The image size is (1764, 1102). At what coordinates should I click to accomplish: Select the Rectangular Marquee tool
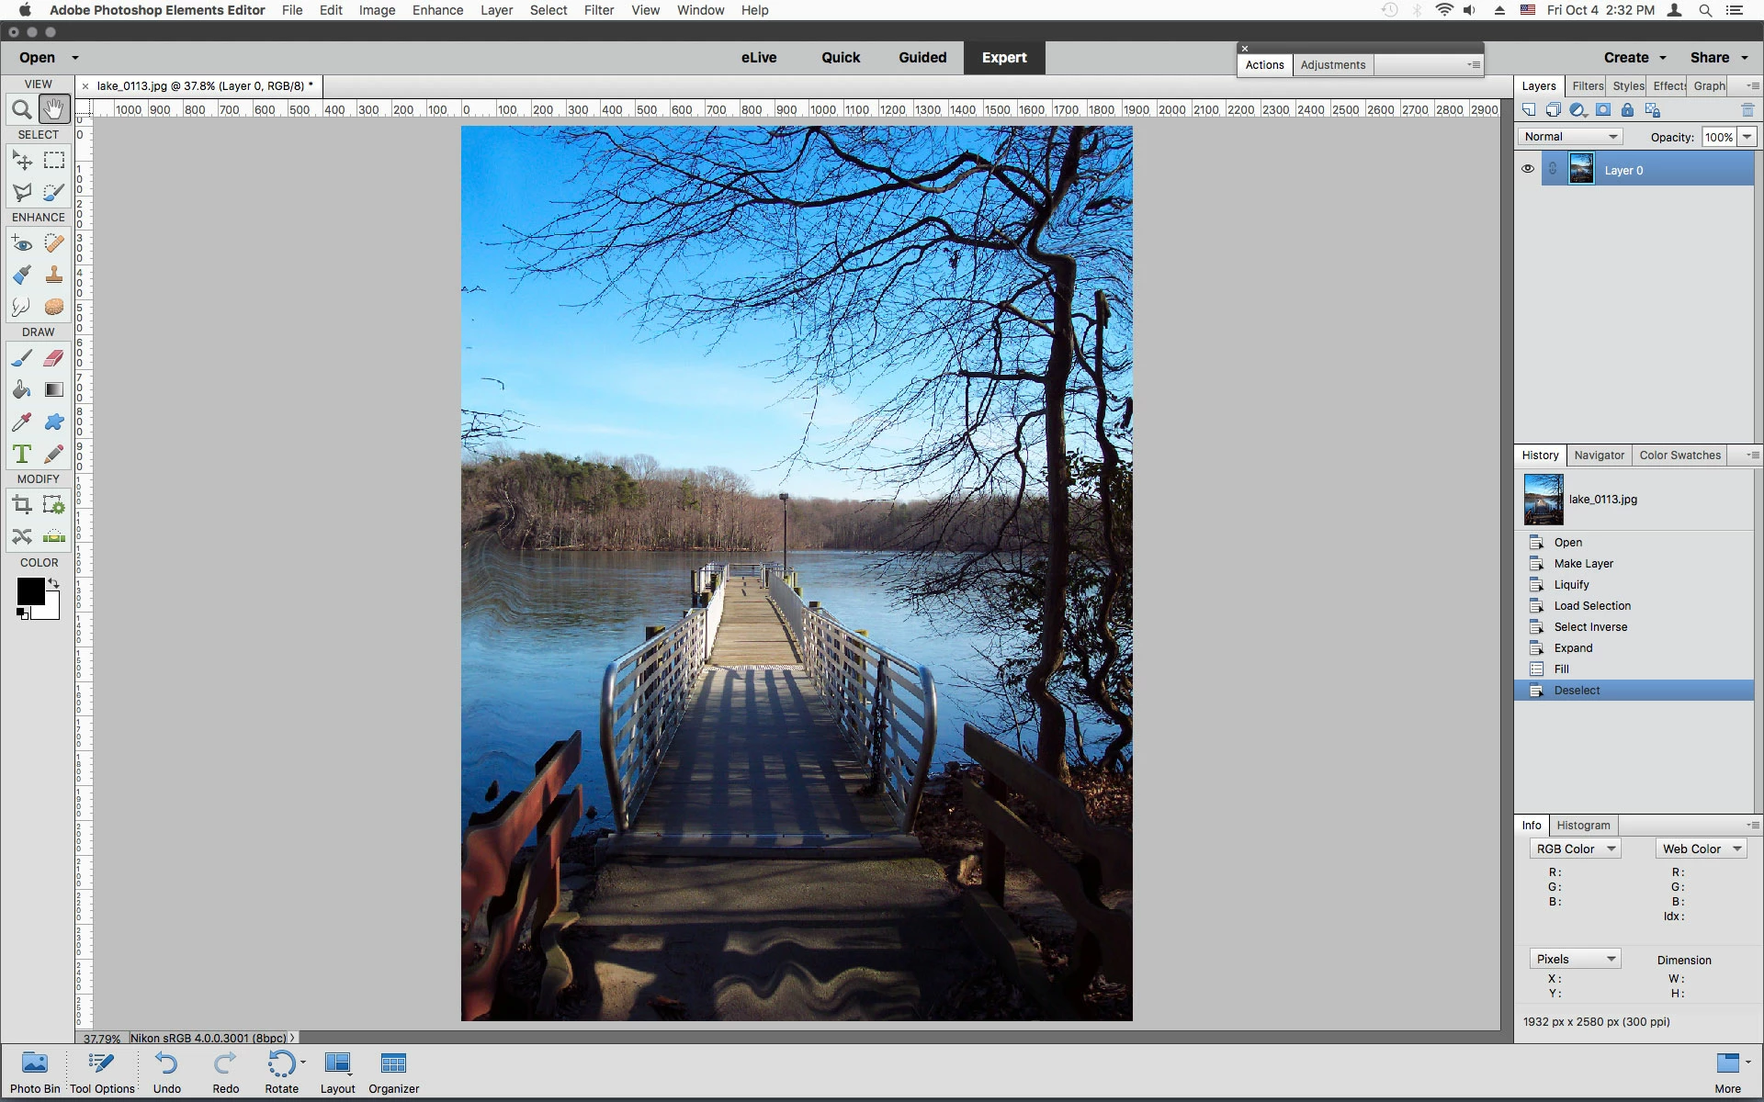pos(54,161)
